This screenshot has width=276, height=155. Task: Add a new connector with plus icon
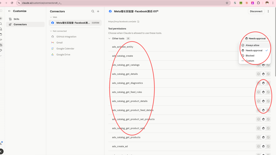pos(98,11)
